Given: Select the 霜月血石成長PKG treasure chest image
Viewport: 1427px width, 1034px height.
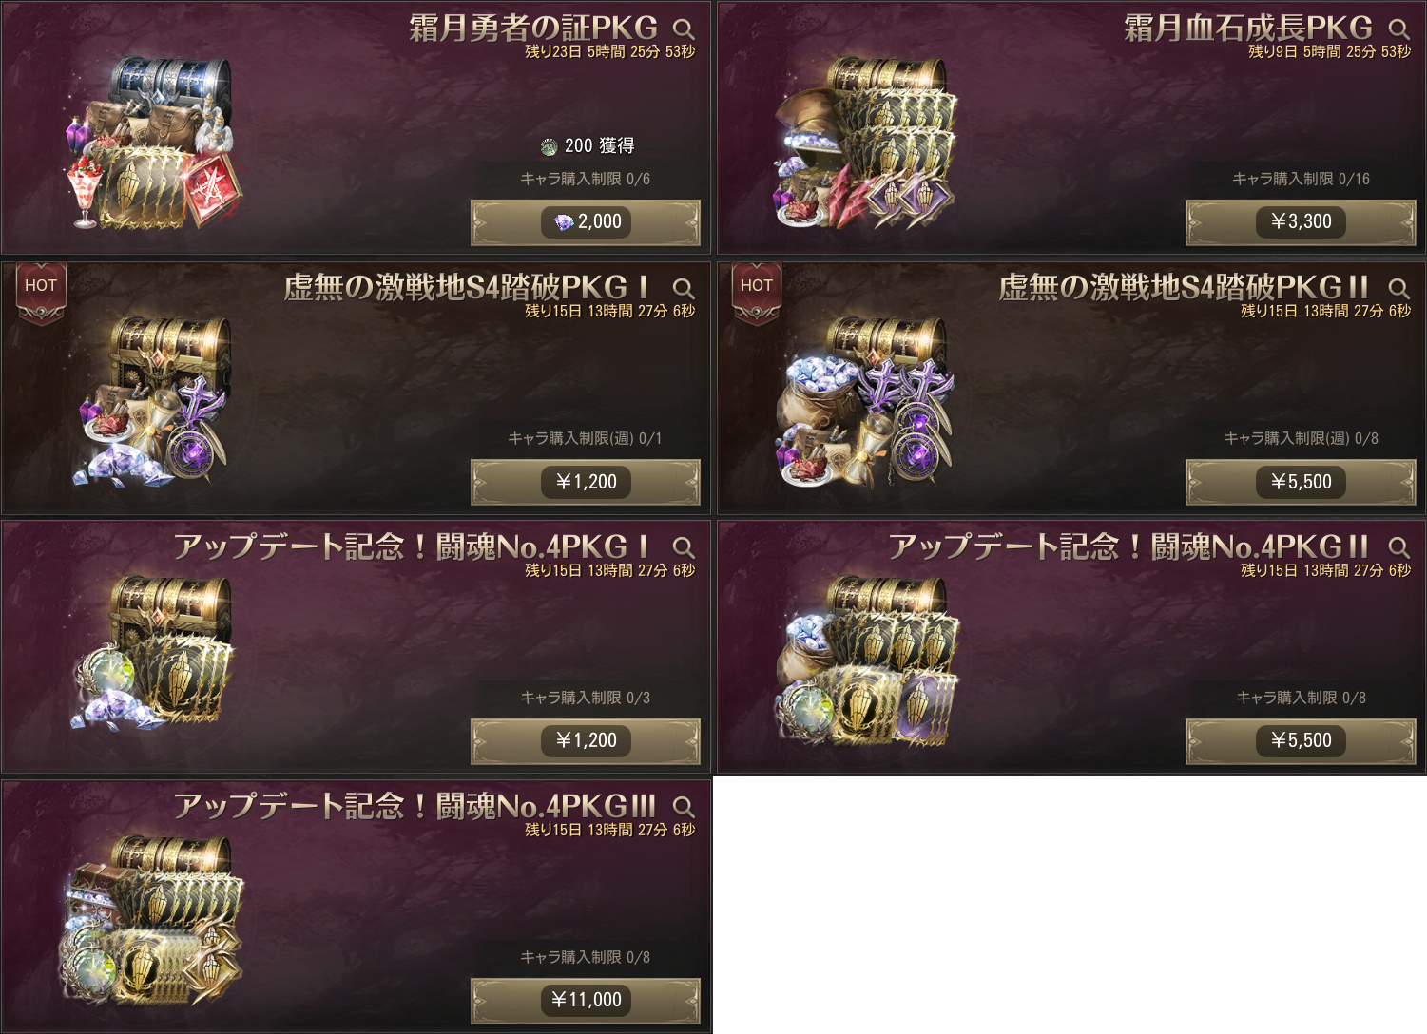Looking at the screenshot, I should (x=867, y=143).
